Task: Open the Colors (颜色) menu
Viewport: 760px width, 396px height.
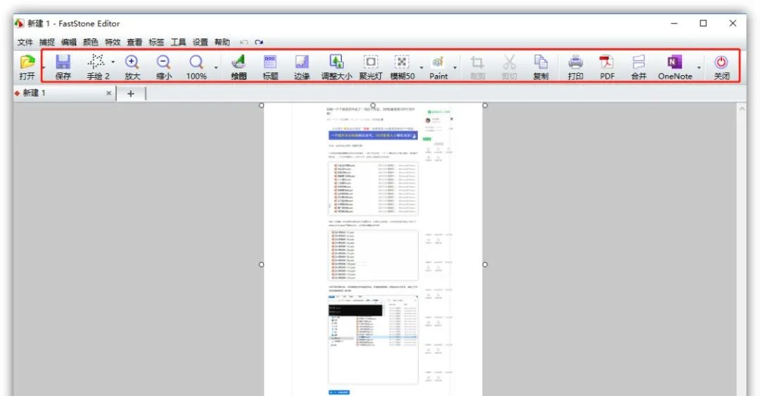Action: (91, 43)
